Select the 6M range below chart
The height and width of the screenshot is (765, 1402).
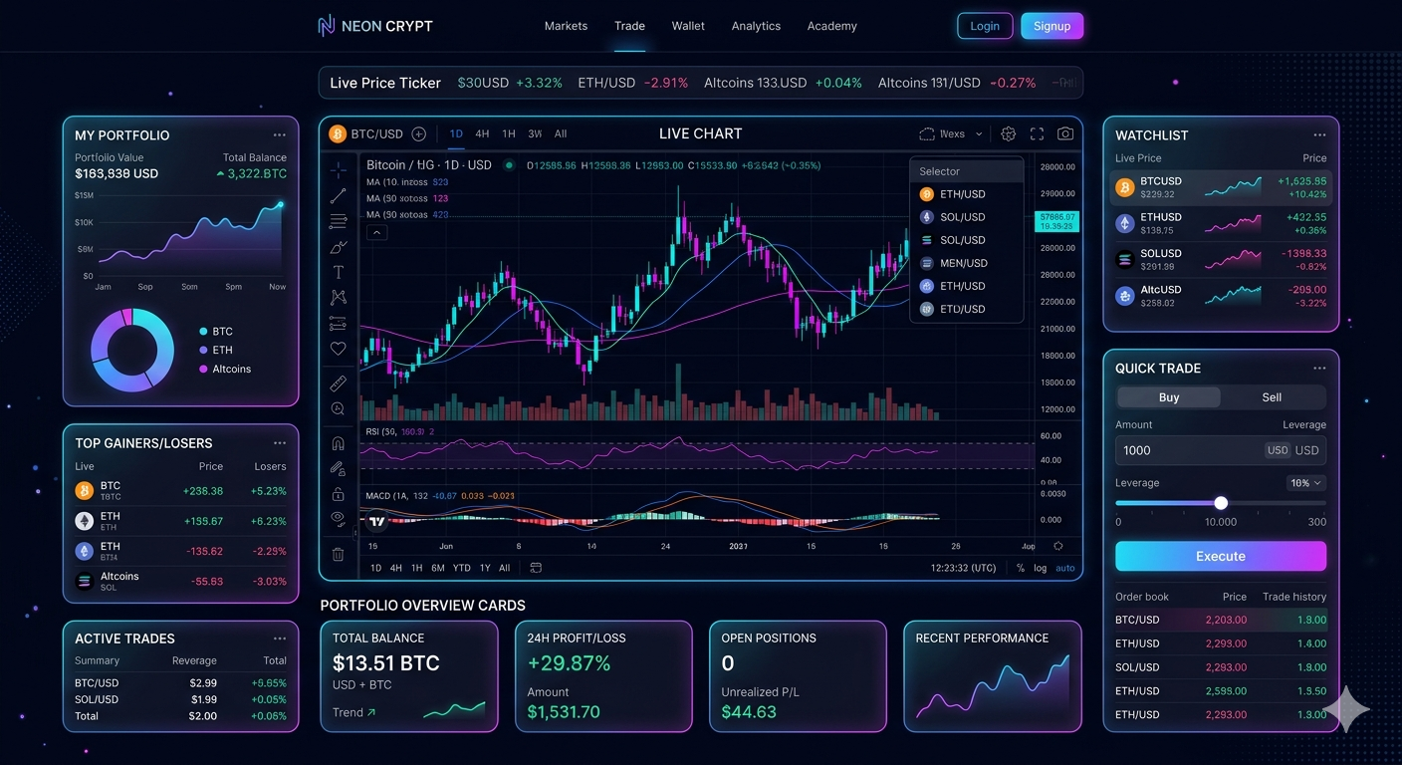[x=437, y=568]
